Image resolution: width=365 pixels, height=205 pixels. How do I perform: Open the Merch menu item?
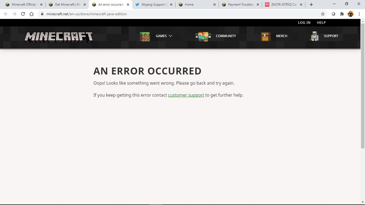[x=282, y=36]
